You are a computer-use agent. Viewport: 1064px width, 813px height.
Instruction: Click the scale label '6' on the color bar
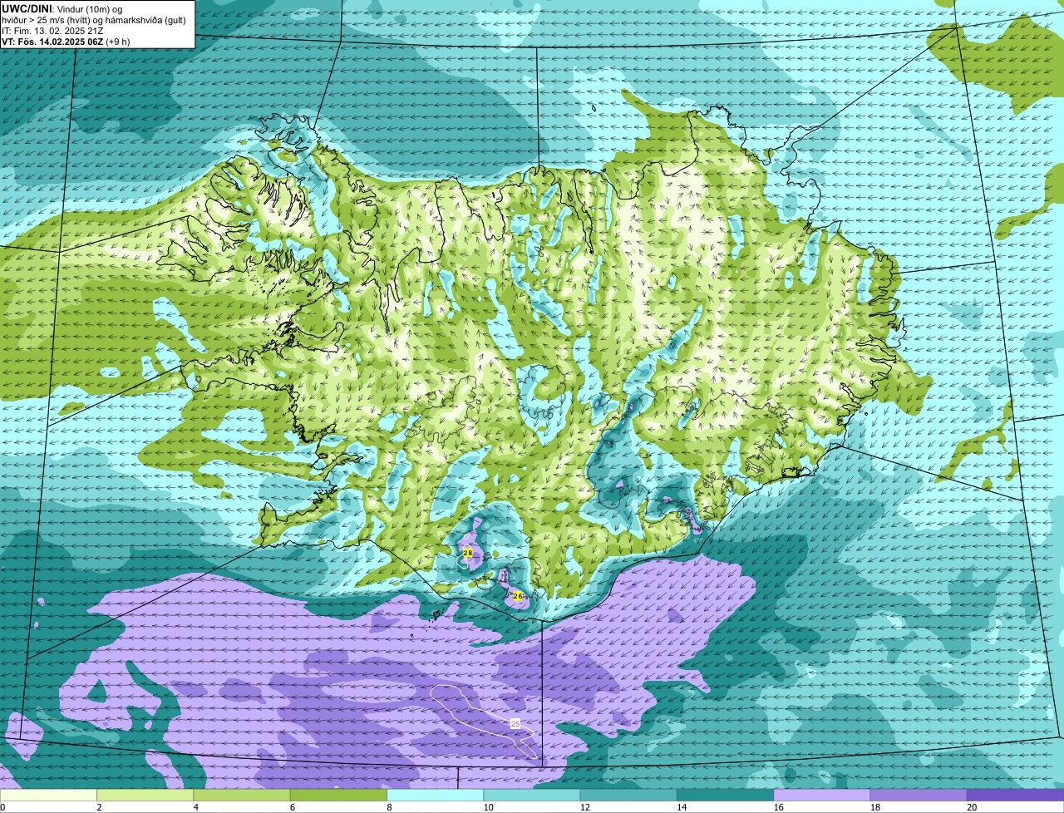pos(293,807)
